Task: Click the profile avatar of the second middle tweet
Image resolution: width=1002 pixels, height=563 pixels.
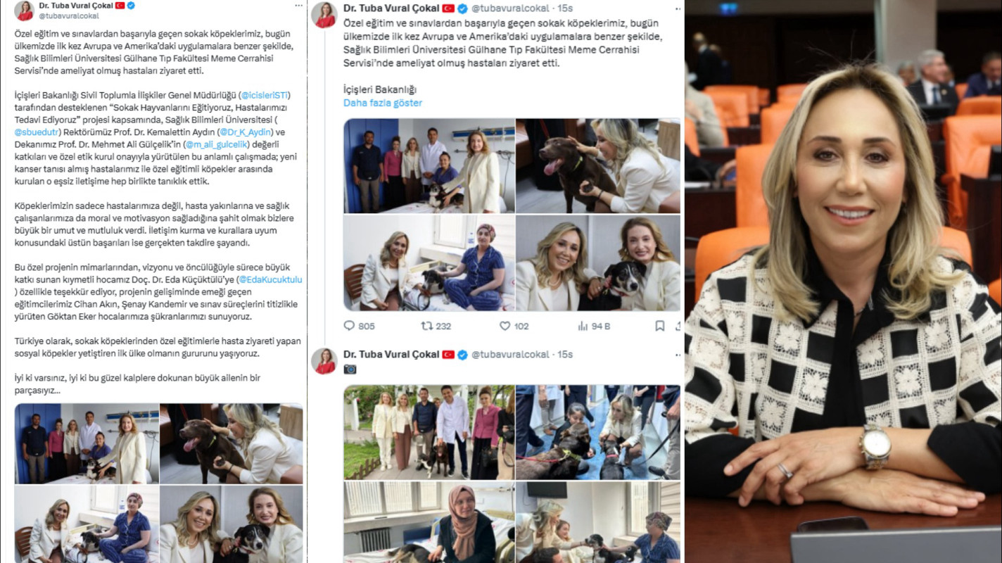Action: (325, 360)
